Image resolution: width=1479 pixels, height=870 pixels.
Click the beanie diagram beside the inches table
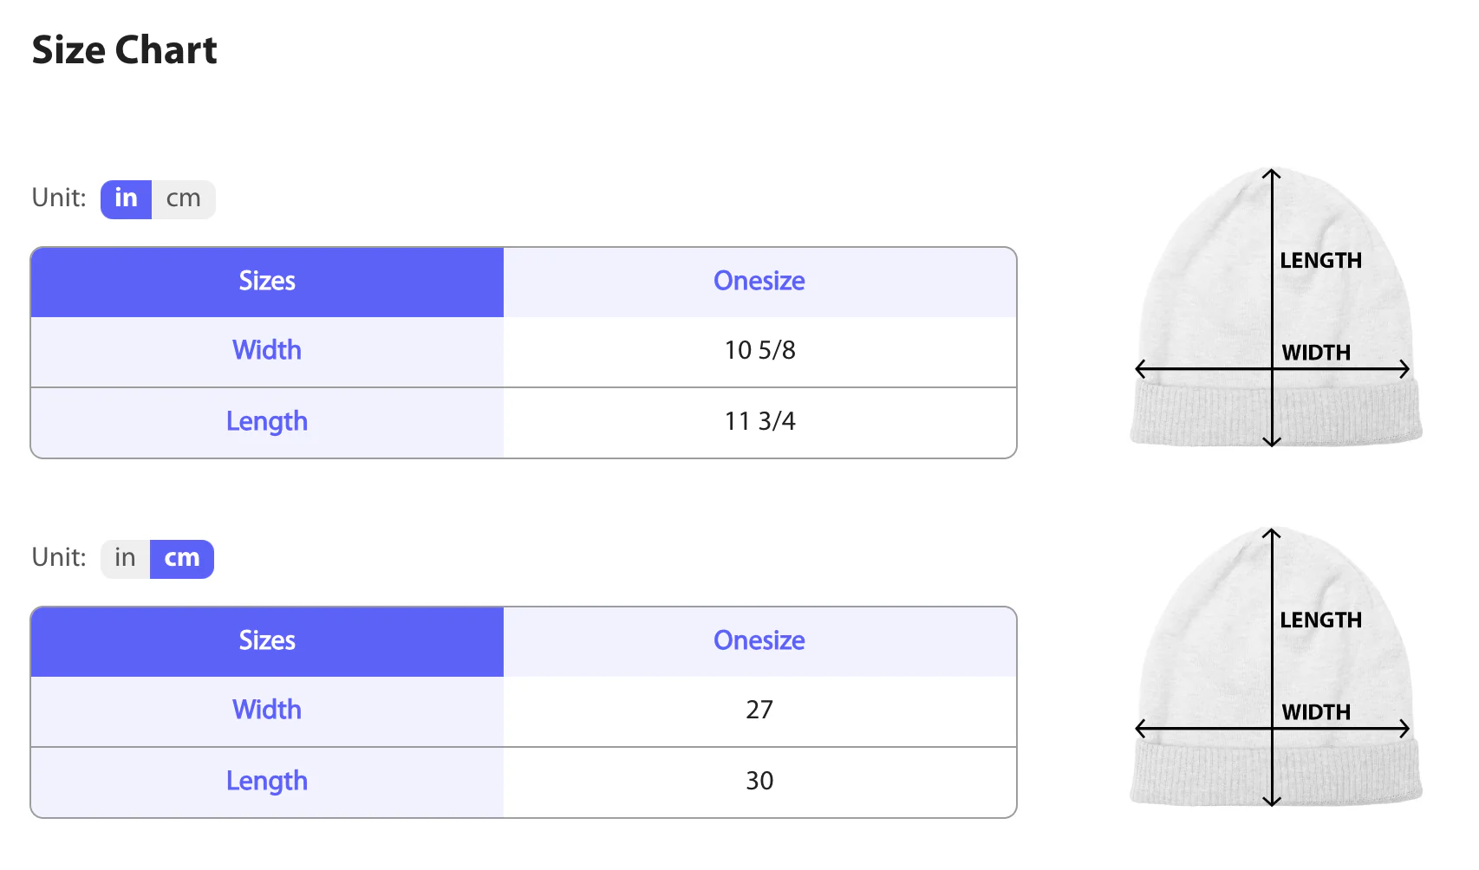click(x=1275, y=308)
